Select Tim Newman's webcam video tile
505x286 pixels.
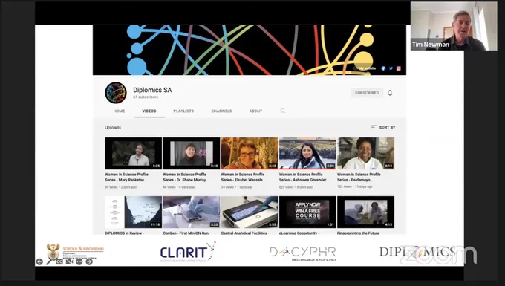(454, 26)
